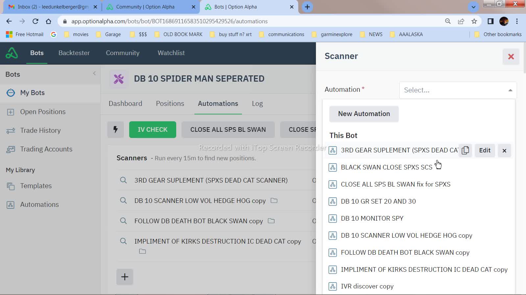Open Trade History in the sidebar

(40, 130)
